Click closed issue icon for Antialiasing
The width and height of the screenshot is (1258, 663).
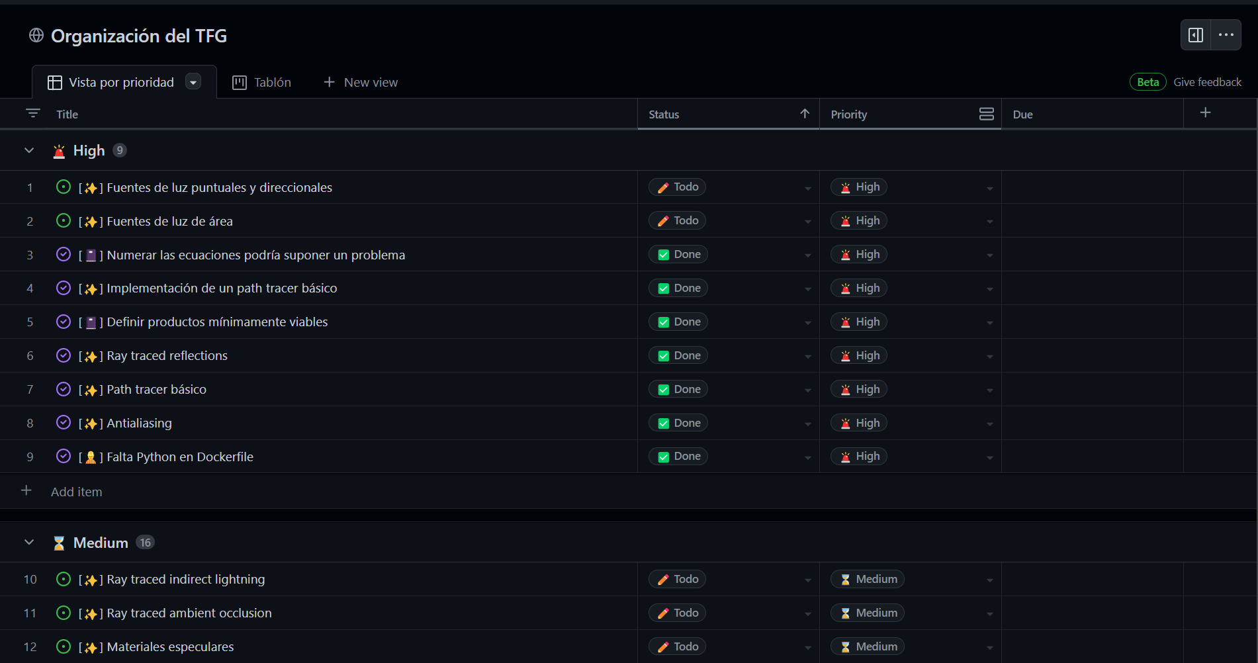point(64,422)
